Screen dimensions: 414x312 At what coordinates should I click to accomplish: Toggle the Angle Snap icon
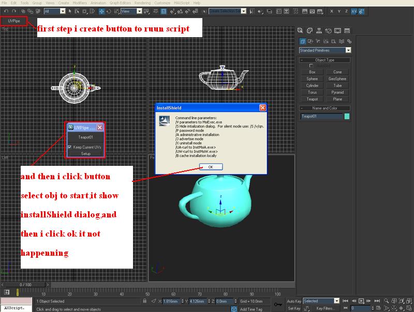point(180,11)
